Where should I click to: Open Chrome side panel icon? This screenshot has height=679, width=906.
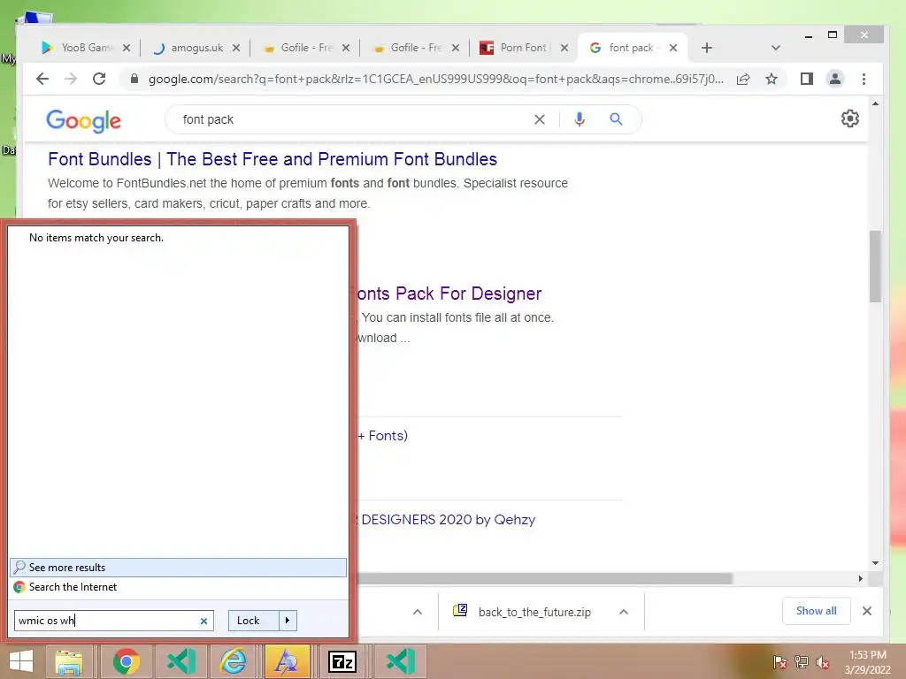pyautogui.click(x=807, y=79)
